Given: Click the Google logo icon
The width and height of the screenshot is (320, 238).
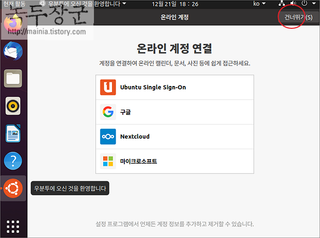Looking at the screenshot, I should [108, 112].
